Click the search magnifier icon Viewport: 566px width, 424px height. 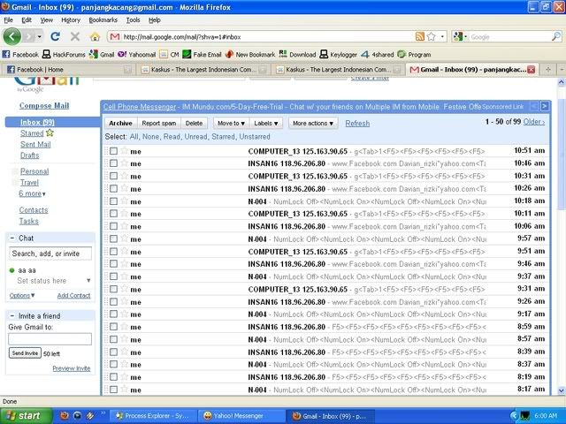(556, 36)
